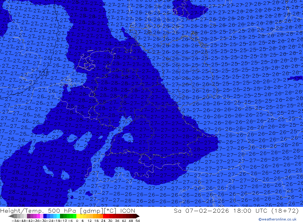Click the 'ICON' model name in the title
The height and width of the screenshot is (222, 303).
click(128, 210)
